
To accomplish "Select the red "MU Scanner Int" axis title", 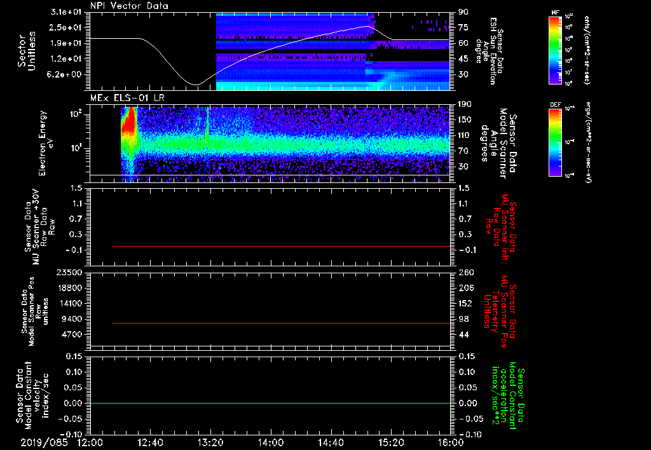I will (x=501, y=227).
